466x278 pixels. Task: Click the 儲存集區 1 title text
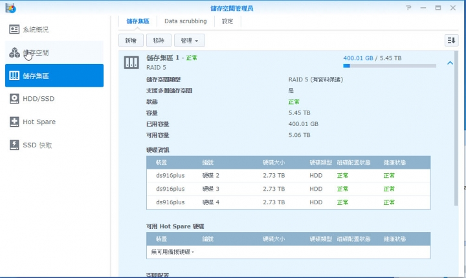(163, 58)
